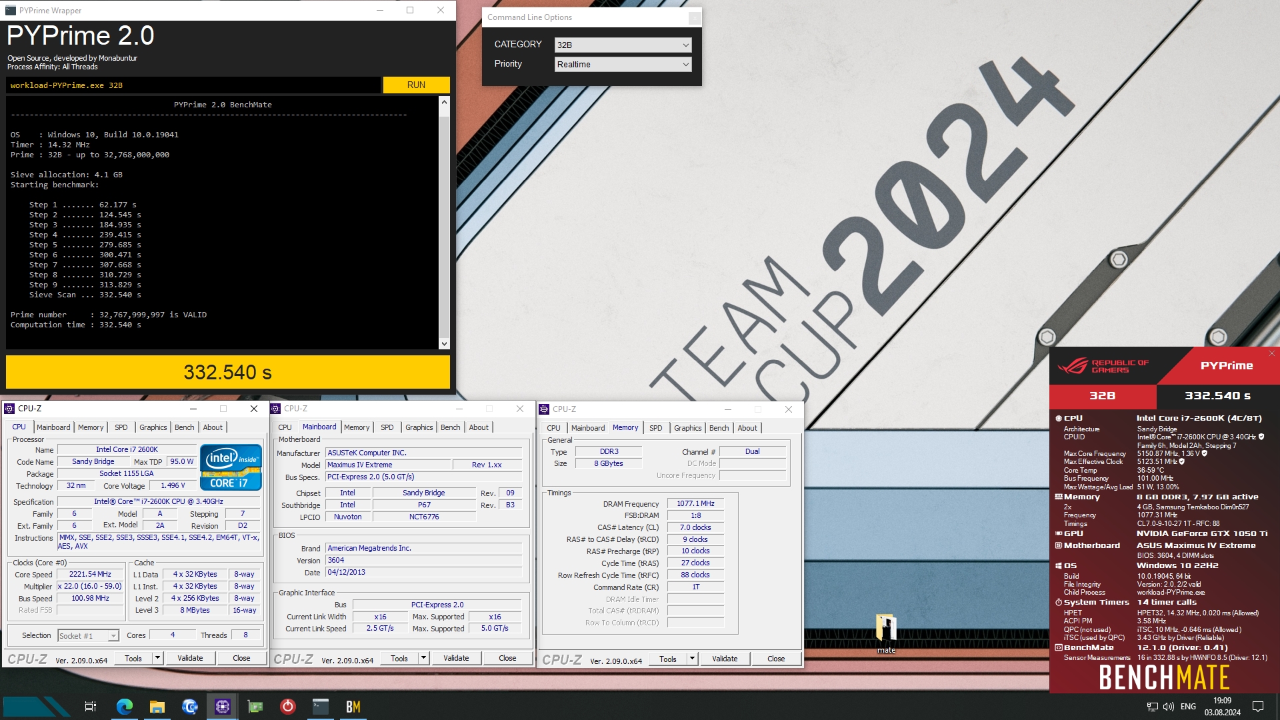
Task: Click Tools button in Memory CPU-Z window
Action: (667, 659)
